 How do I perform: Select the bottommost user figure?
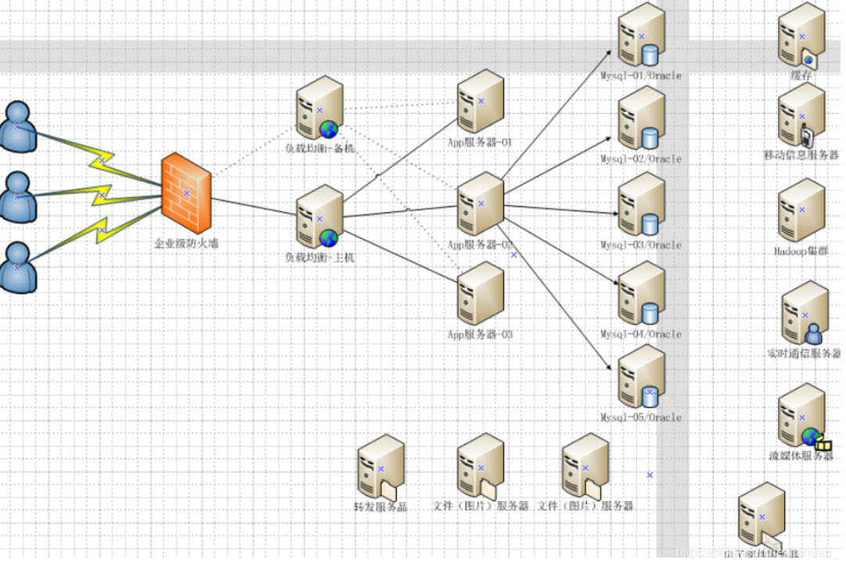18,268
